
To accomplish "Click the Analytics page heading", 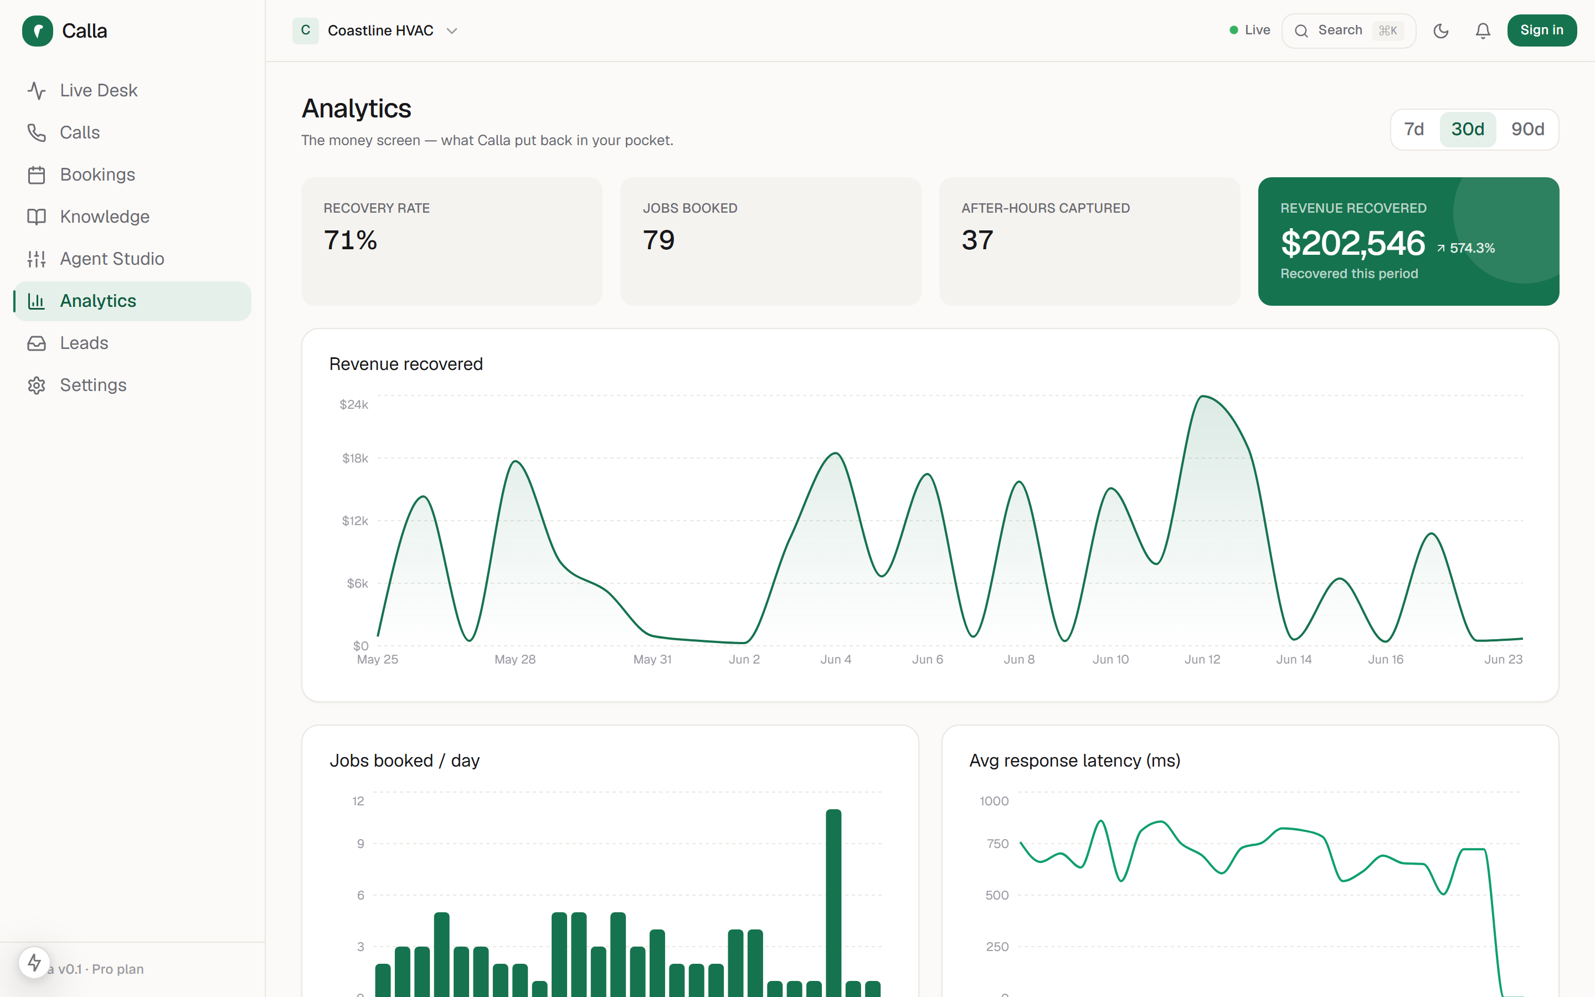I will coord(357,109).
